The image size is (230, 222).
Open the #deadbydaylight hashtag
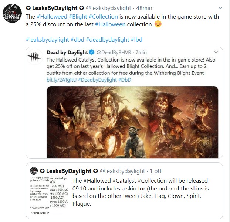click(x=107, y=39)
